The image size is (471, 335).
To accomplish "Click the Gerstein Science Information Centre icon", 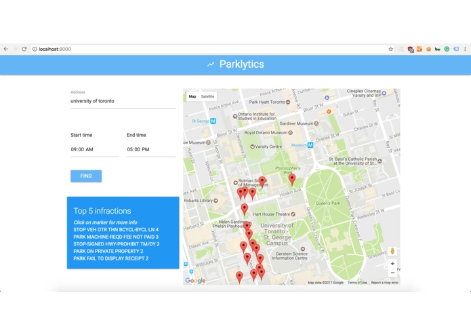I will point(303,249).
